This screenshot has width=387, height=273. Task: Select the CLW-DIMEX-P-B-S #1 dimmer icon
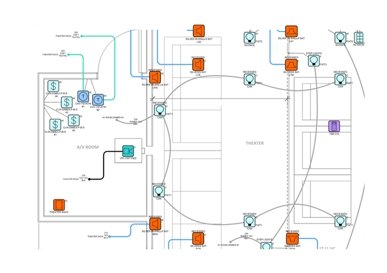pos(55,125)
